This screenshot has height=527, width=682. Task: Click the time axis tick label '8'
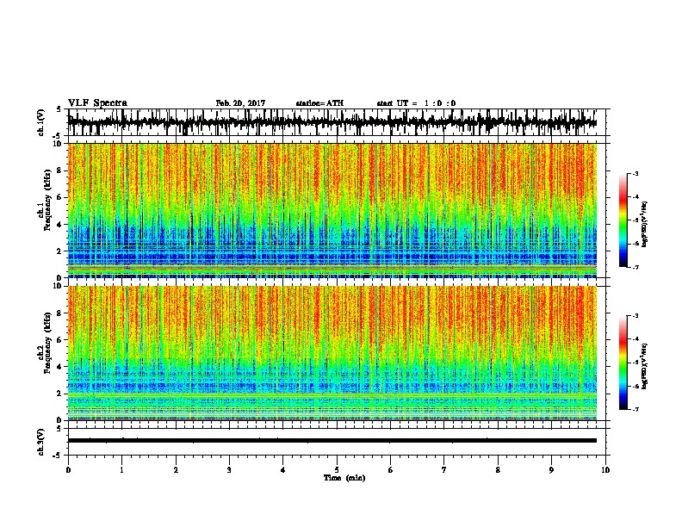coord(498,470)
